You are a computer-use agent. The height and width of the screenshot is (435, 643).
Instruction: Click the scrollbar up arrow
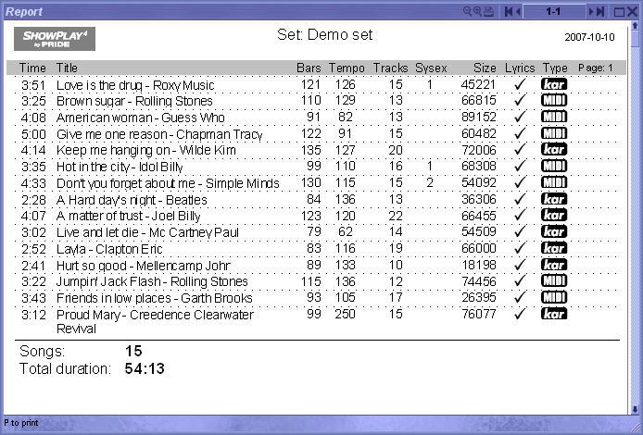pos(635,26)
